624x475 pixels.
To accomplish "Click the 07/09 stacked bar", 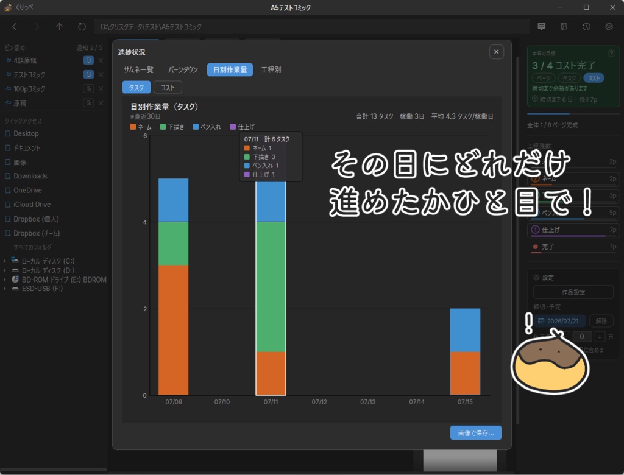I will (174, 286).
